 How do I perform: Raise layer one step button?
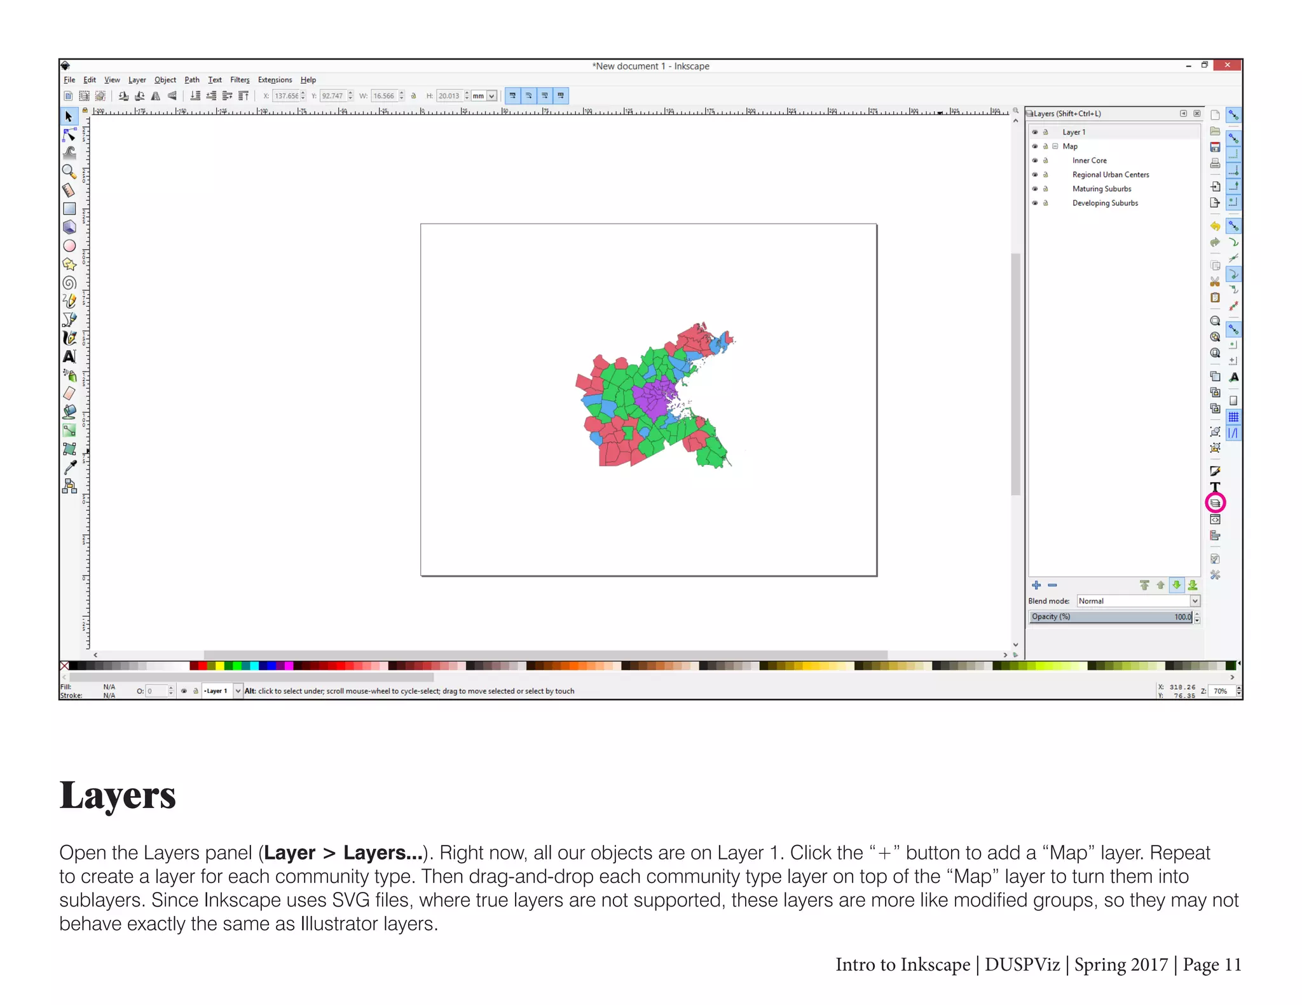1160,585
